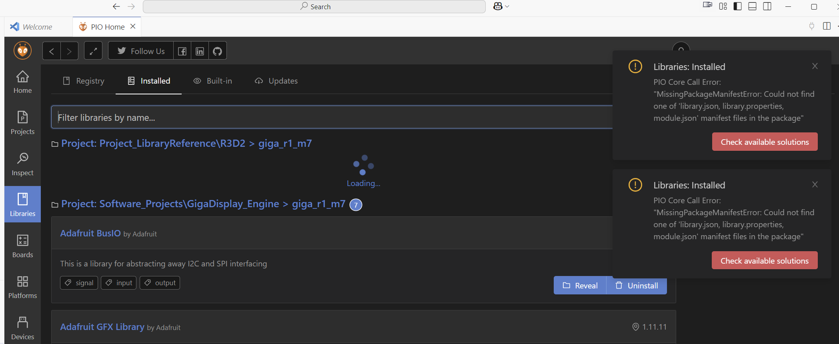The width and height of the screenshot is (839, 344).
Task: Toggle the secondary side bar layout icon
Action: coord(767,6)
